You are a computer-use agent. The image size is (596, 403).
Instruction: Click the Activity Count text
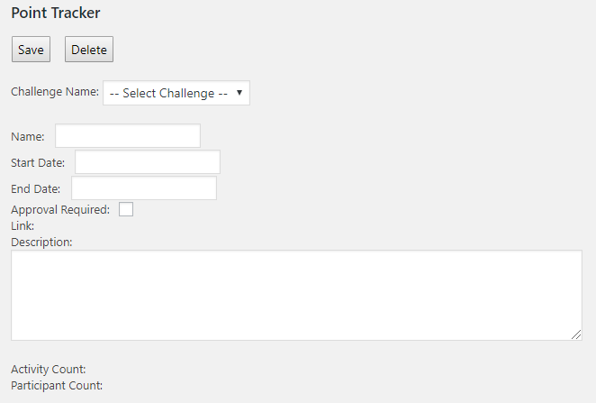[x=49, y=369]
